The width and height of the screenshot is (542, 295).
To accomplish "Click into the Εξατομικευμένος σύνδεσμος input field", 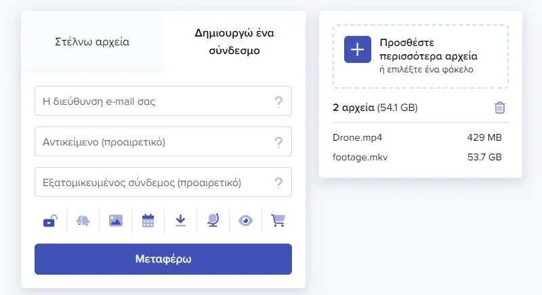I will point(152,183).
